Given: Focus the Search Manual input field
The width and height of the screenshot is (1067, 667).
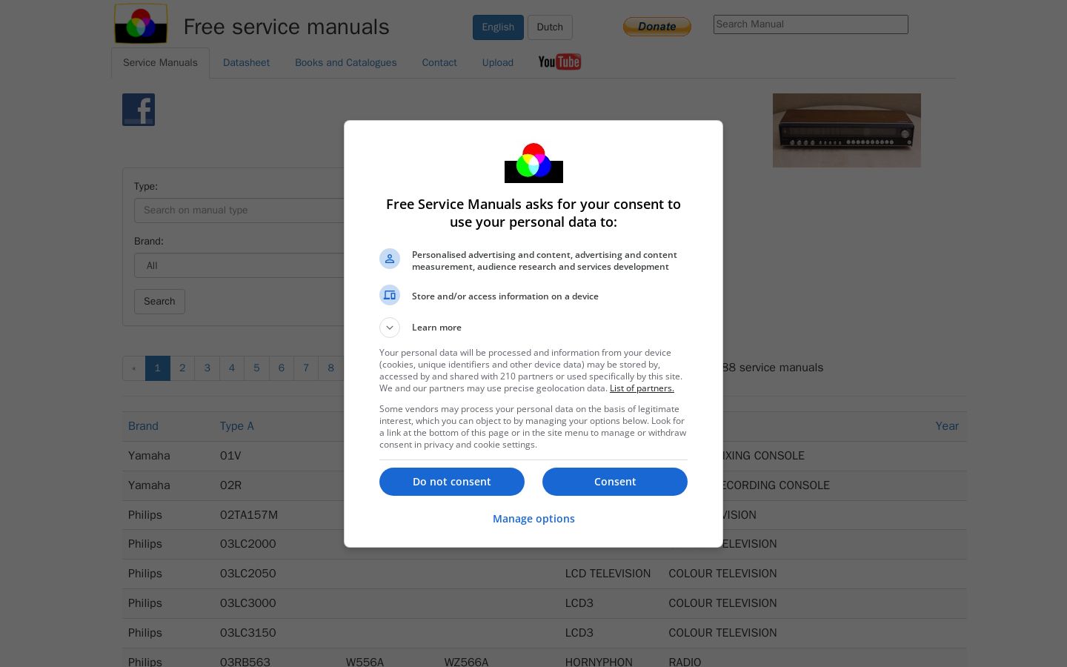Looking at the screenshot, I should point(811,24).
